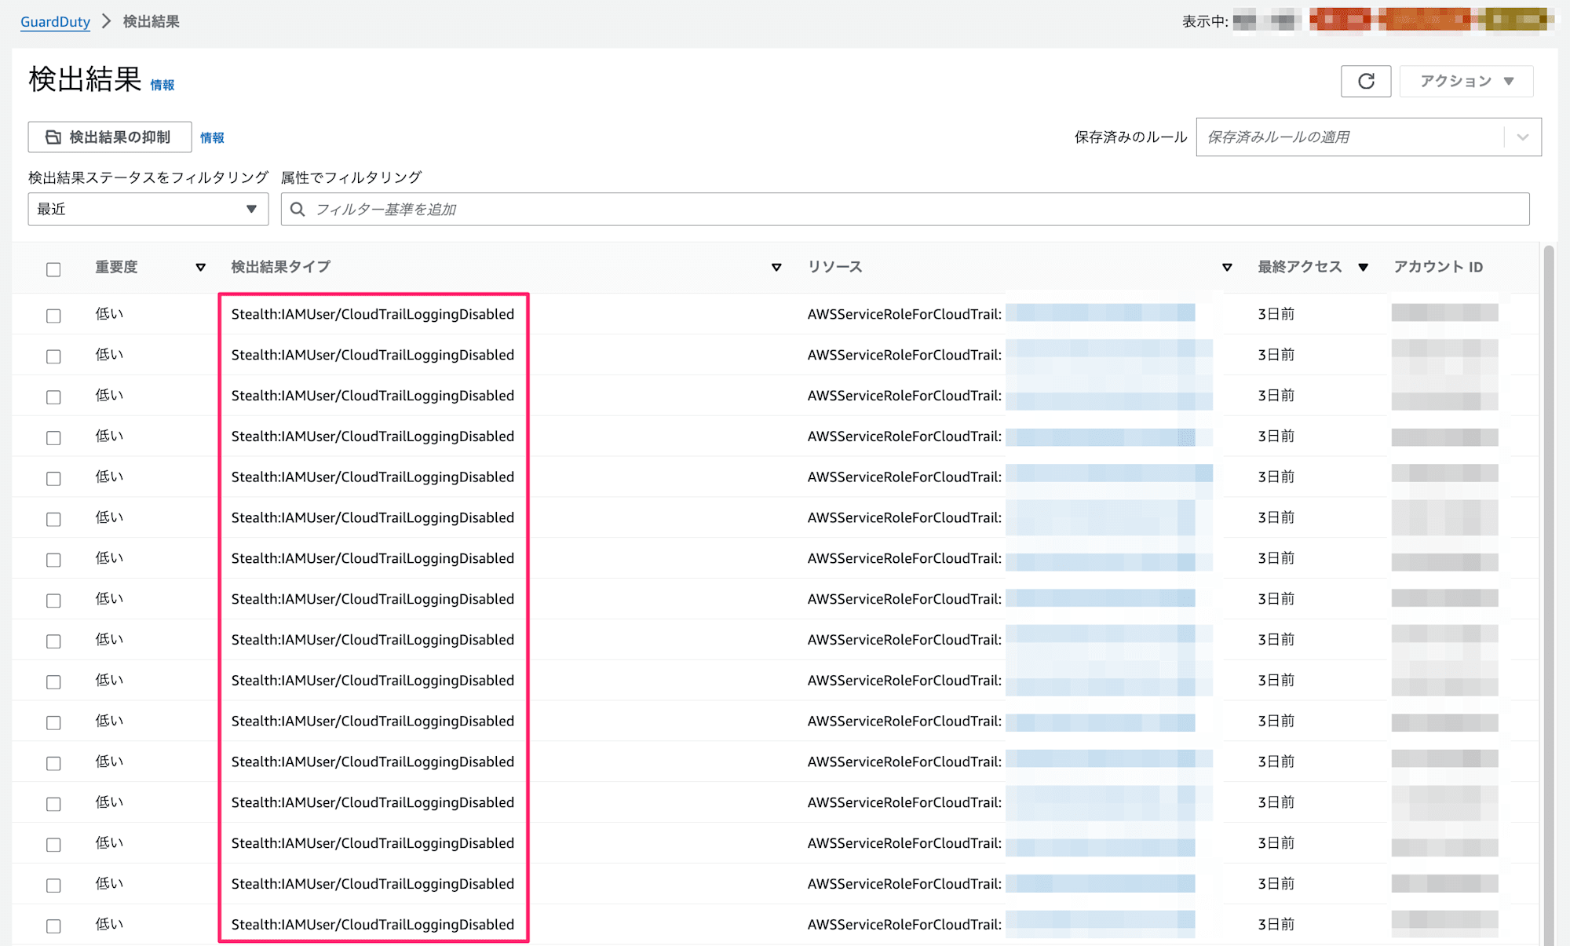Click the first Stealth:IAMUser/CloudTrailLoggingDisabled finding
This screenshot has width=1570, height=946.
pos(372,314)
